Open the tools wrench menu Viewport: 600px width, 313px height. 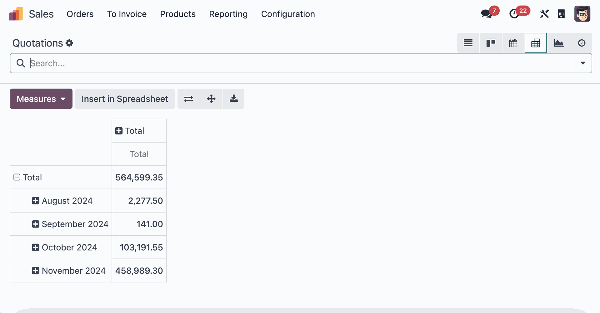coord(544,14)
